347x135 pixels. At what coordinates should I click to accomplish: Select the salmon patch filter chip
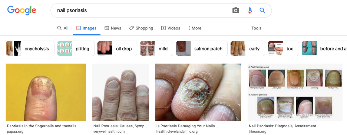(202, 48)
